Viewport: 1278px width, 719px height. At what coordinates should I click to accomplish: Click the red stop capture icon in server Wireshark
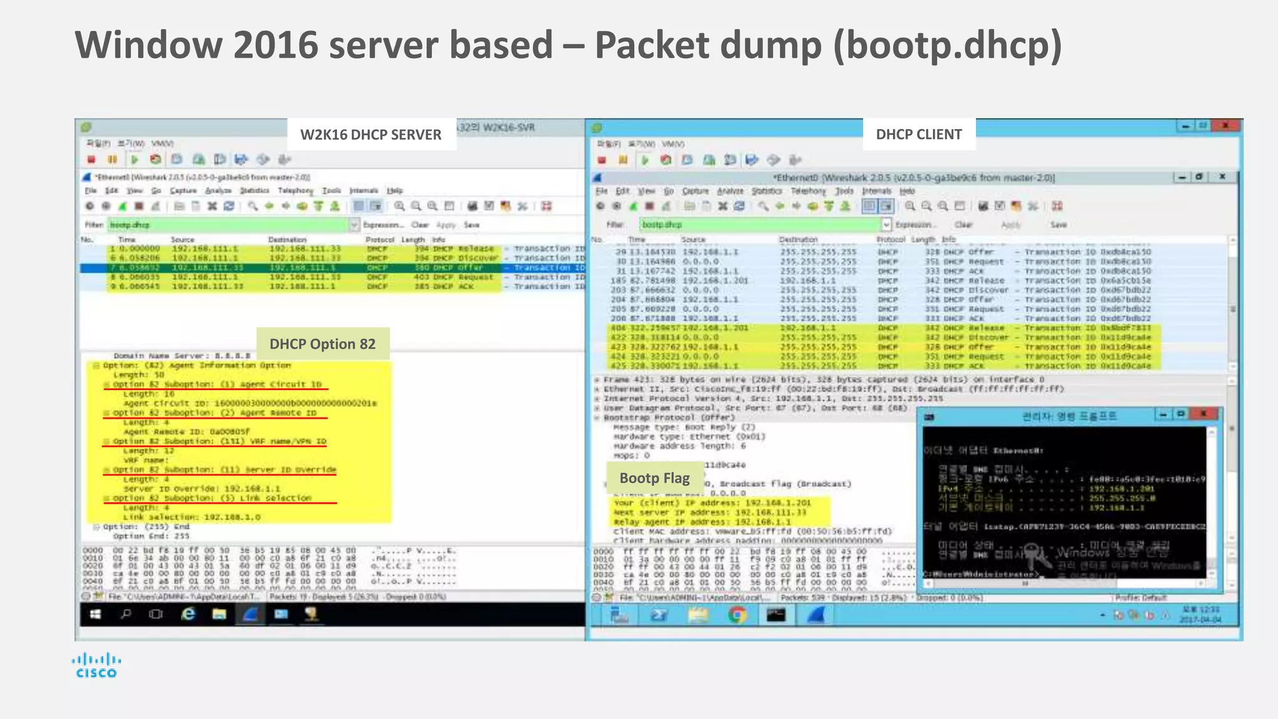point(139,206)
